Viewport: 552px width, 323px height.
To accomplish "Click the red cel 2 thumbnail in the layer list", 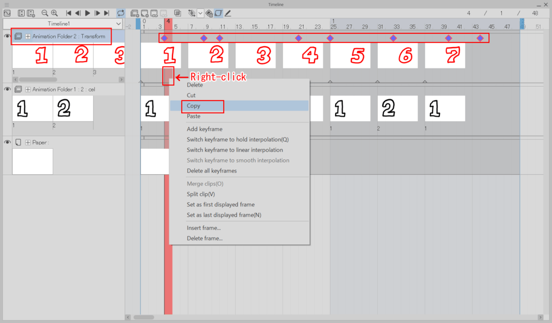I will 73,56.
